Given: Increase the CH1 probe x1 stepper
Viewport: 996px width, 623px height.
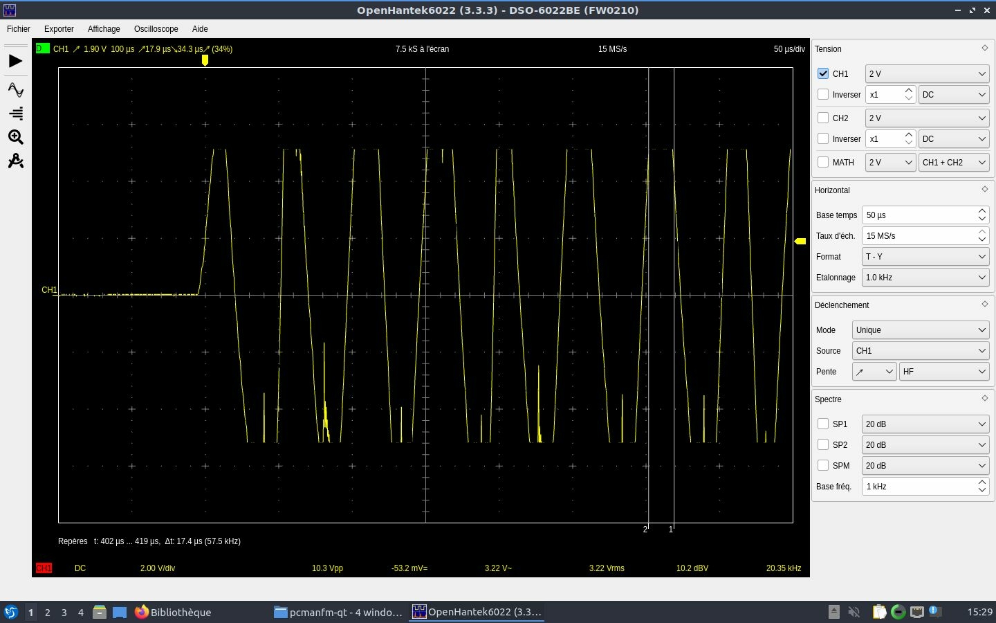Looking at the screenshot, I should click(x=909, y=90).
